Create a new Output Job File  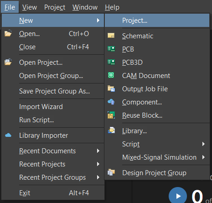[x=157, y=89]
